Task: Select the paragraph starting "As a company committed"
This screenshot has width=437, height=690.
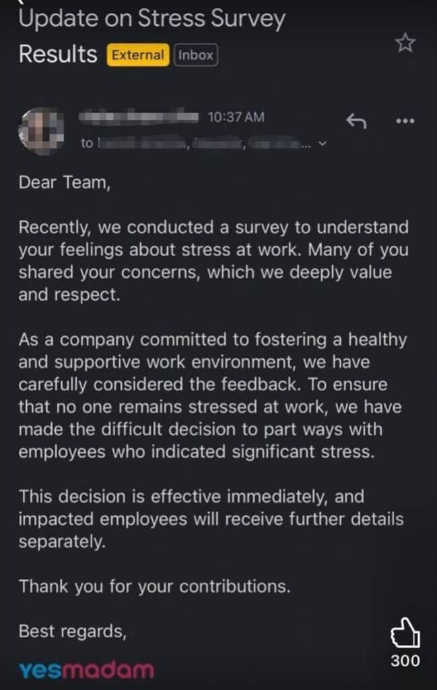Action: tap(213, 396)
